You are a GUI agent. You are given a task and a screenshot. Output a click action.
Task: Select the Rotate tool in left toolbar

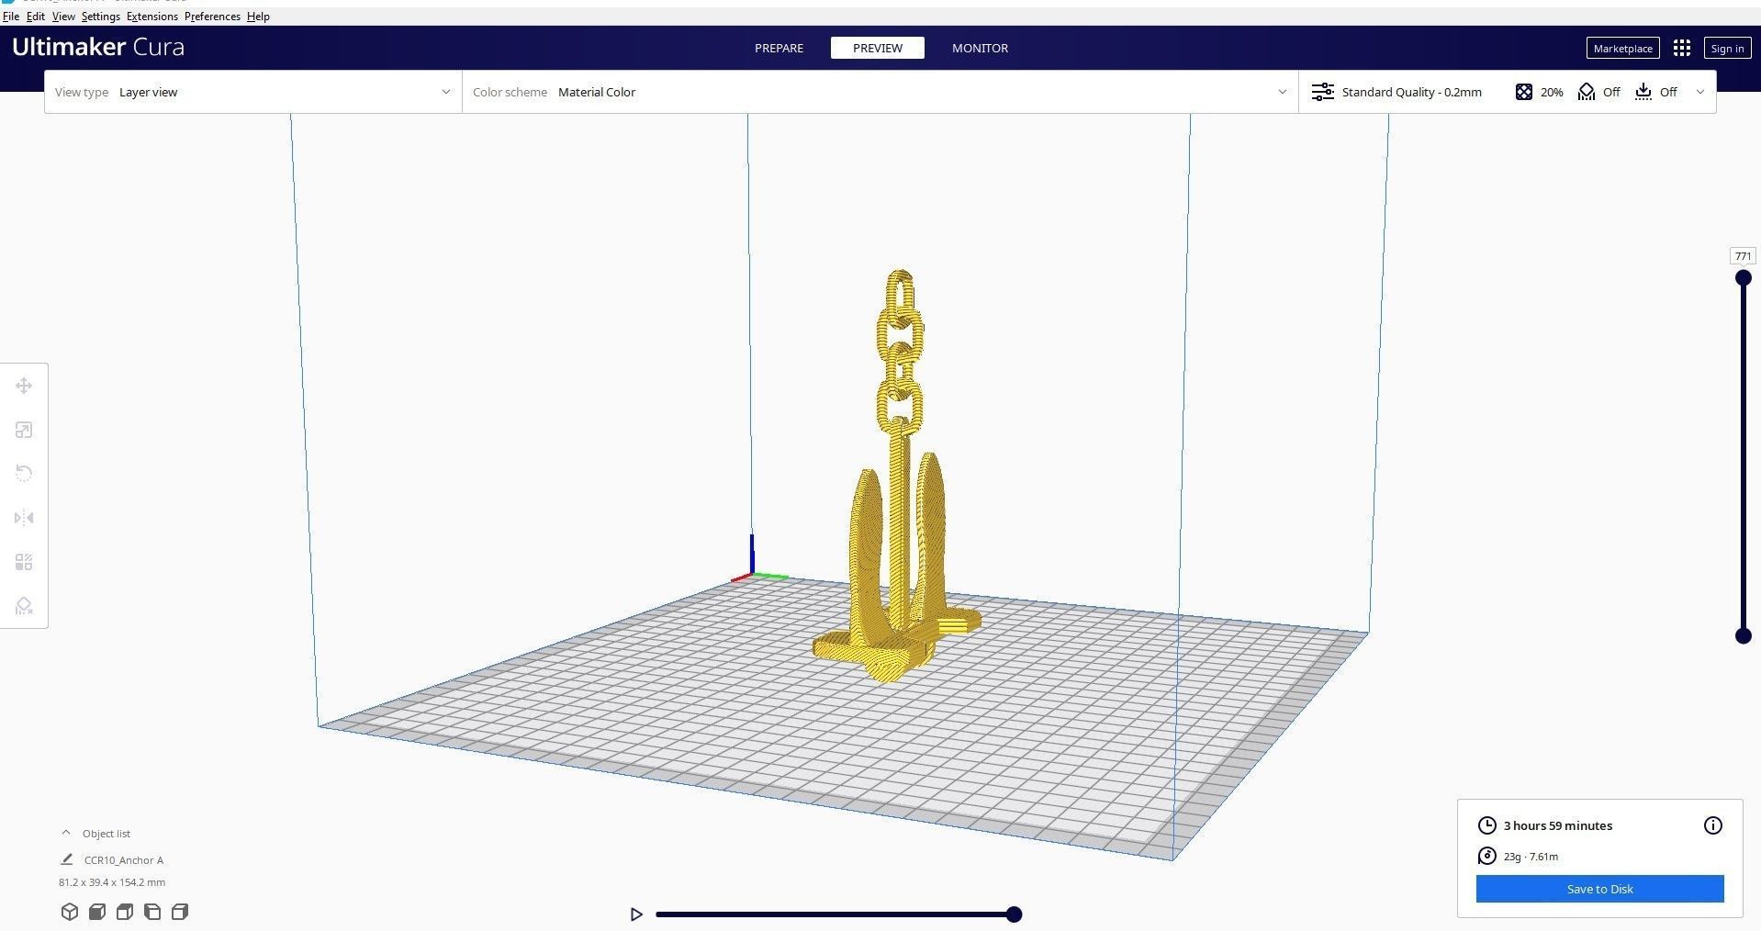24,474
